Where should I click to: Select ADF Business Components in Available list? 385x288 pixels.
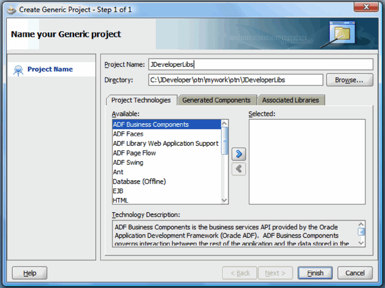click(166, 124)
